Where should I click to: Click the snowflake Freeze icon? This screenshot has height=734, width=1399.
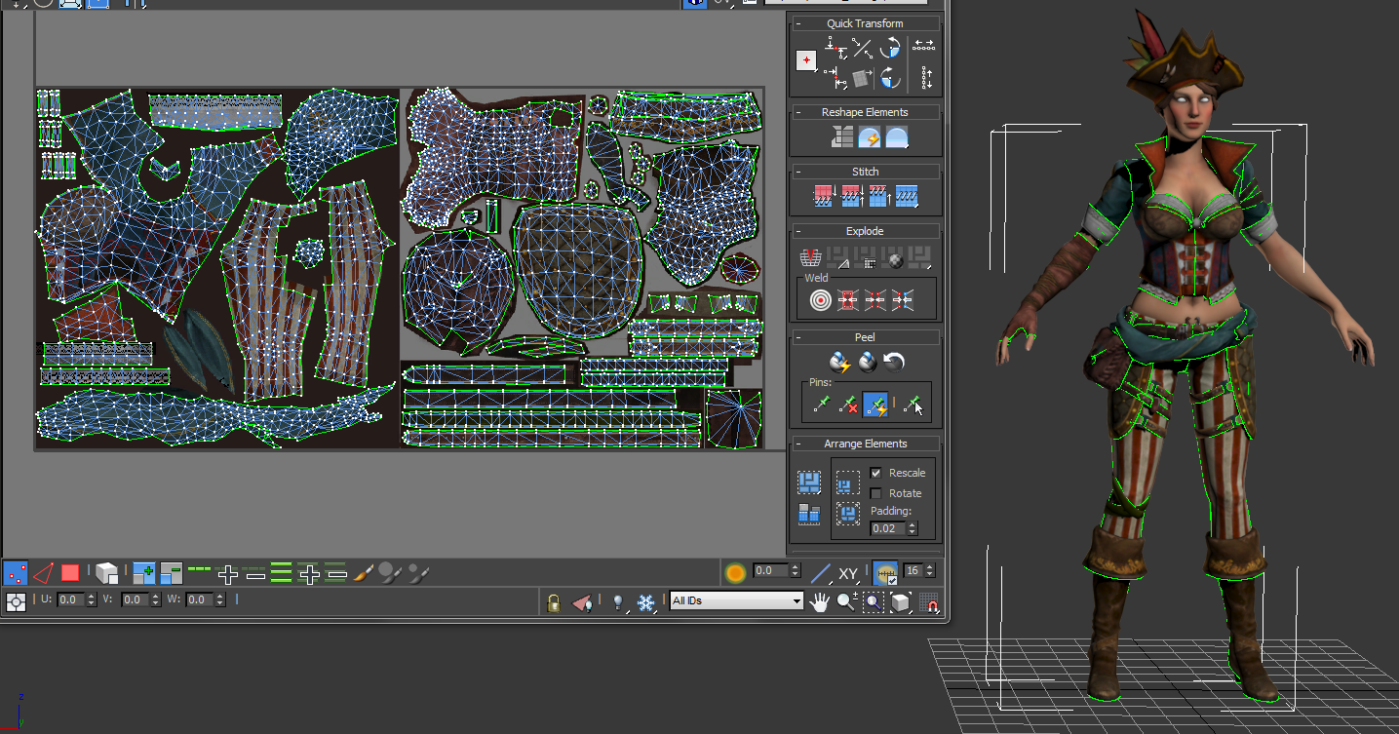pyautogui.click(x=645, y=603)
